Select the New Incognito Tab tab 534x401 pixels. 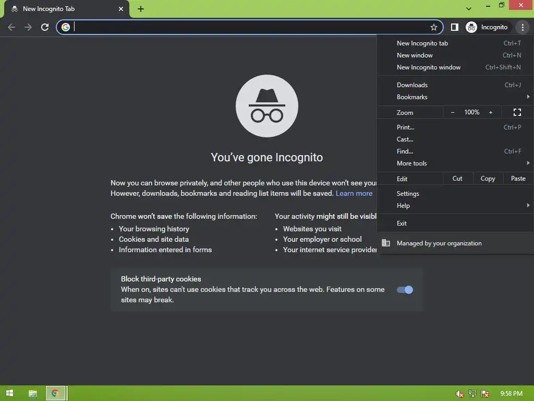67,9
